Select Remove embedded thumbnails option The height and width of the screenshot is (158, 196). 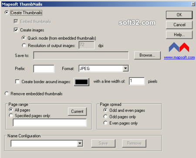pyautogui.click(x=7, y=94)
